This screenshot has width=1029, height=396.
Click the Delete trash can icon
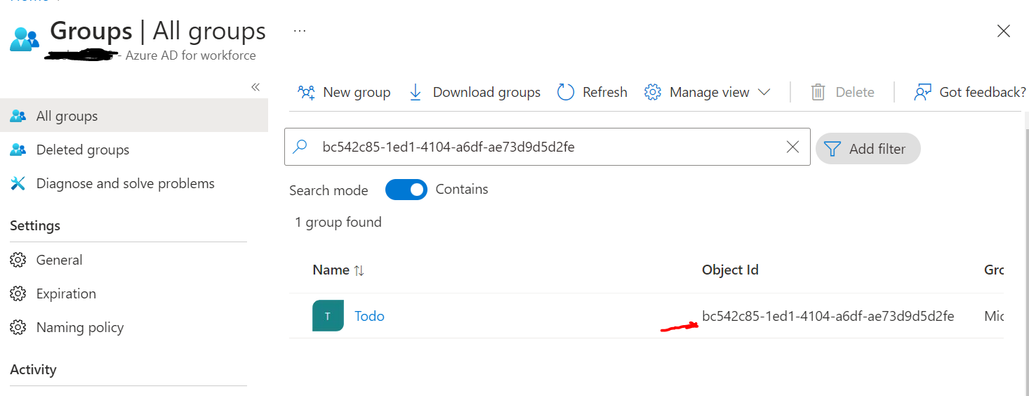pos(818,93)
